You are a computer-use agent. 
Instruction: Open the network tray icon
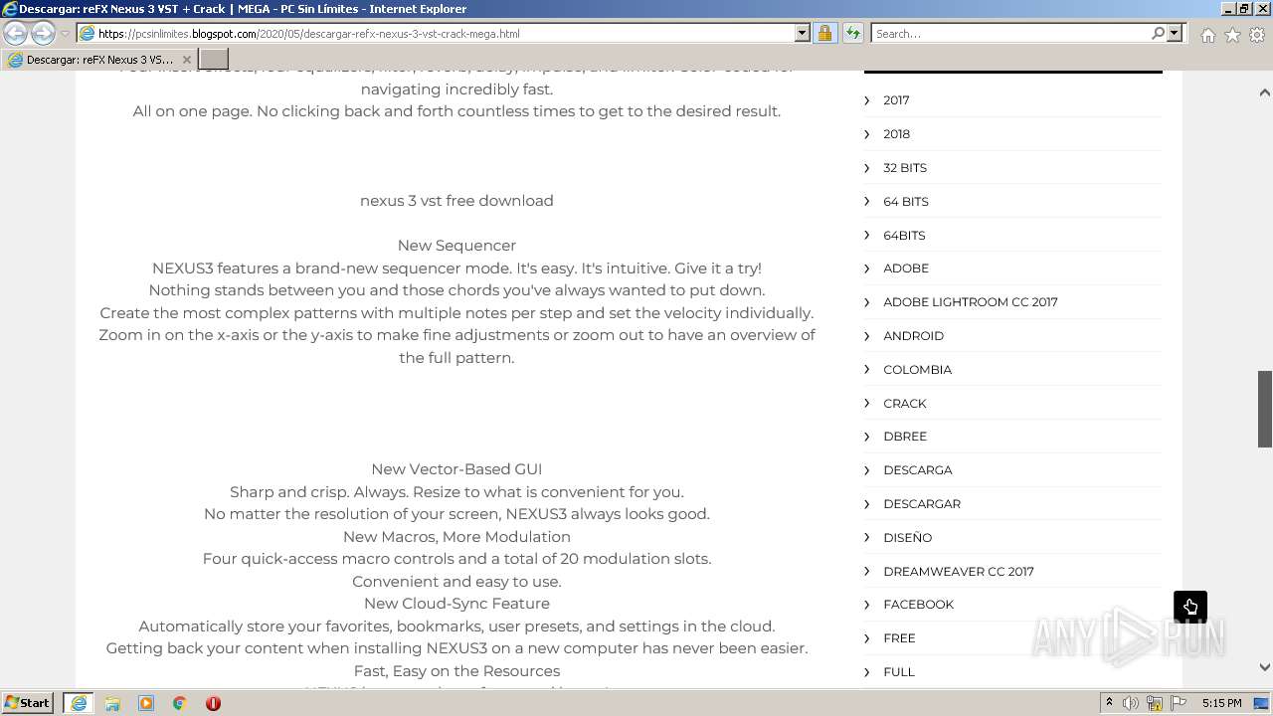tap(1155, 703)
